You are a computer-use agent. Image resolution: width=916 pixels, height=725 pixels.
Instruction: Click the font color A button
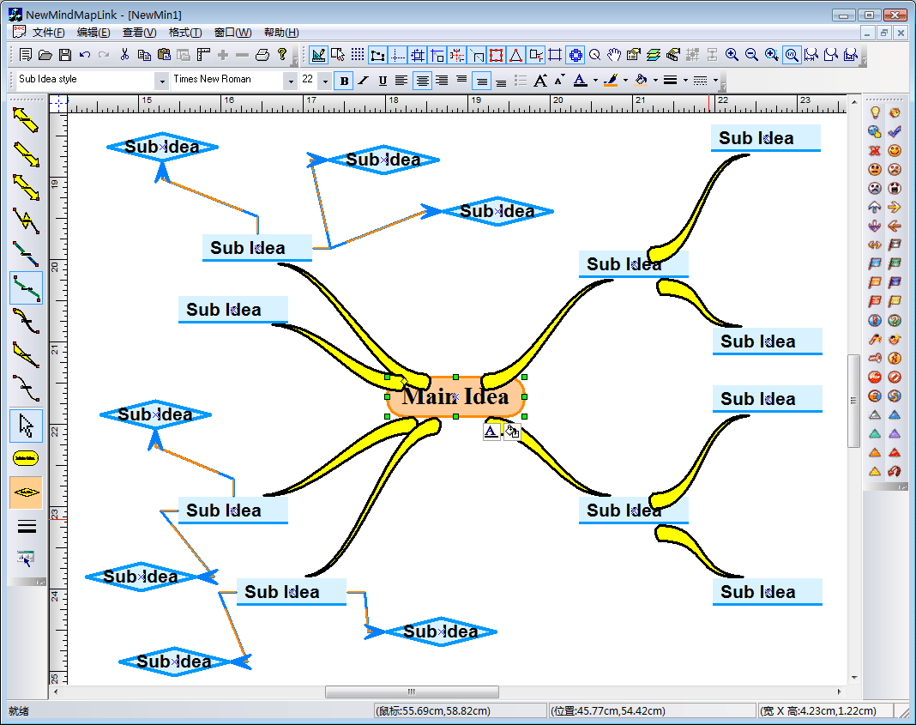581,81
